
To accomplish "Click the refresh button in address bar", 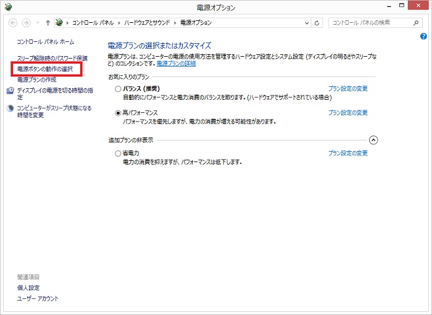I will 318,23.
